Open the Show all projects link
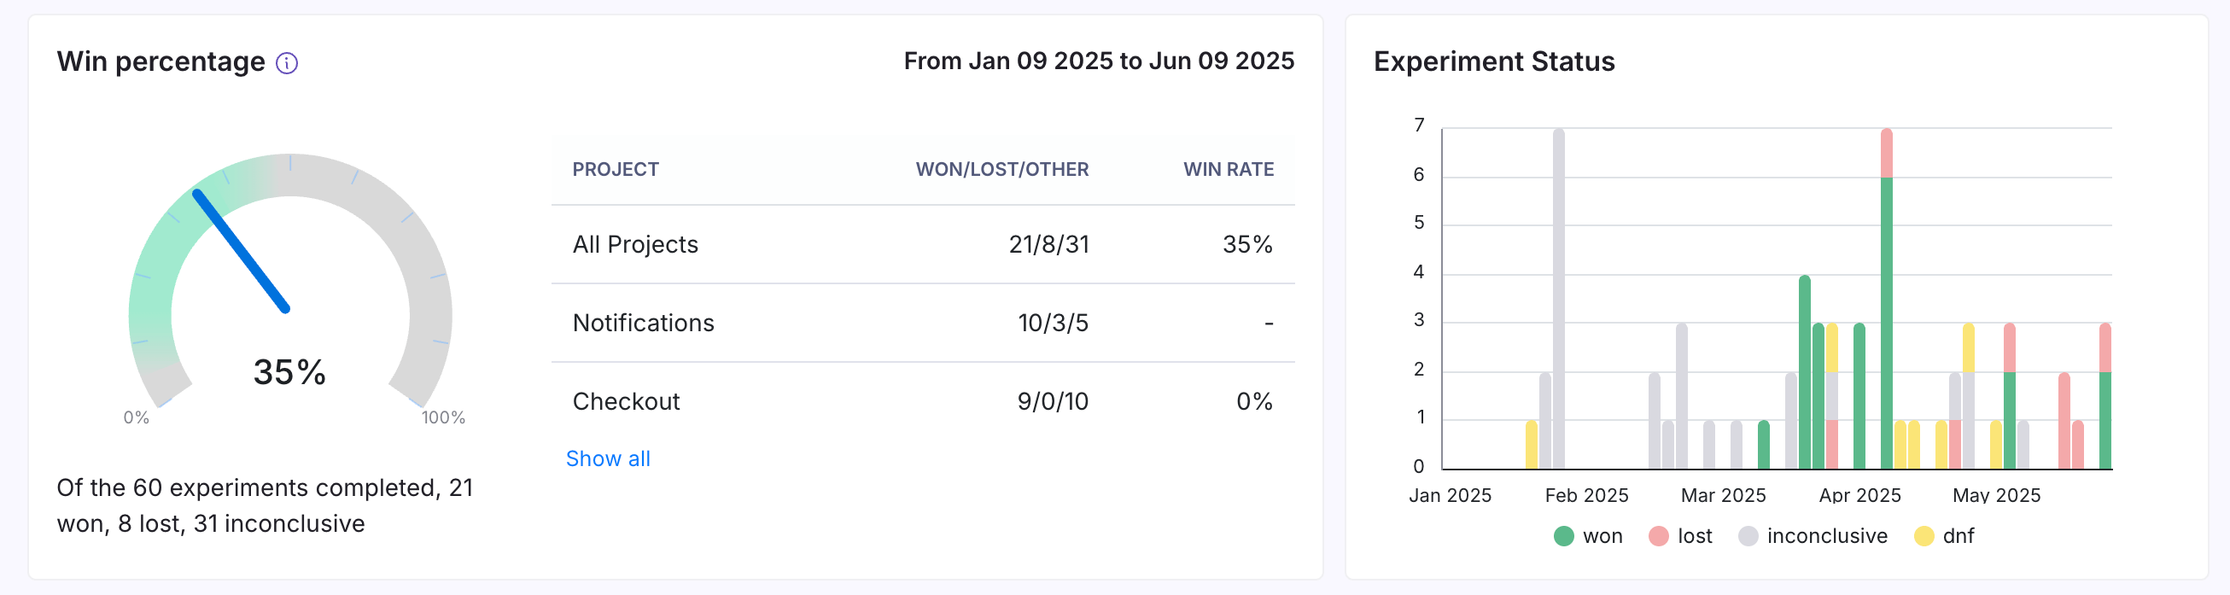Image resolution: width=2230 pixels, height=595 pixels. point(608,459)
